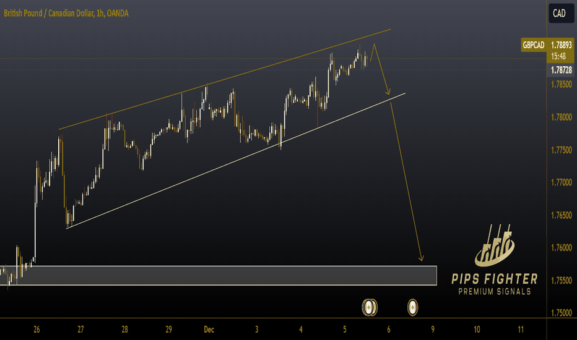This screenshot has height=340, width=577.
Task: Click the 1.77000 level on price scale
Action: point(561,182)
